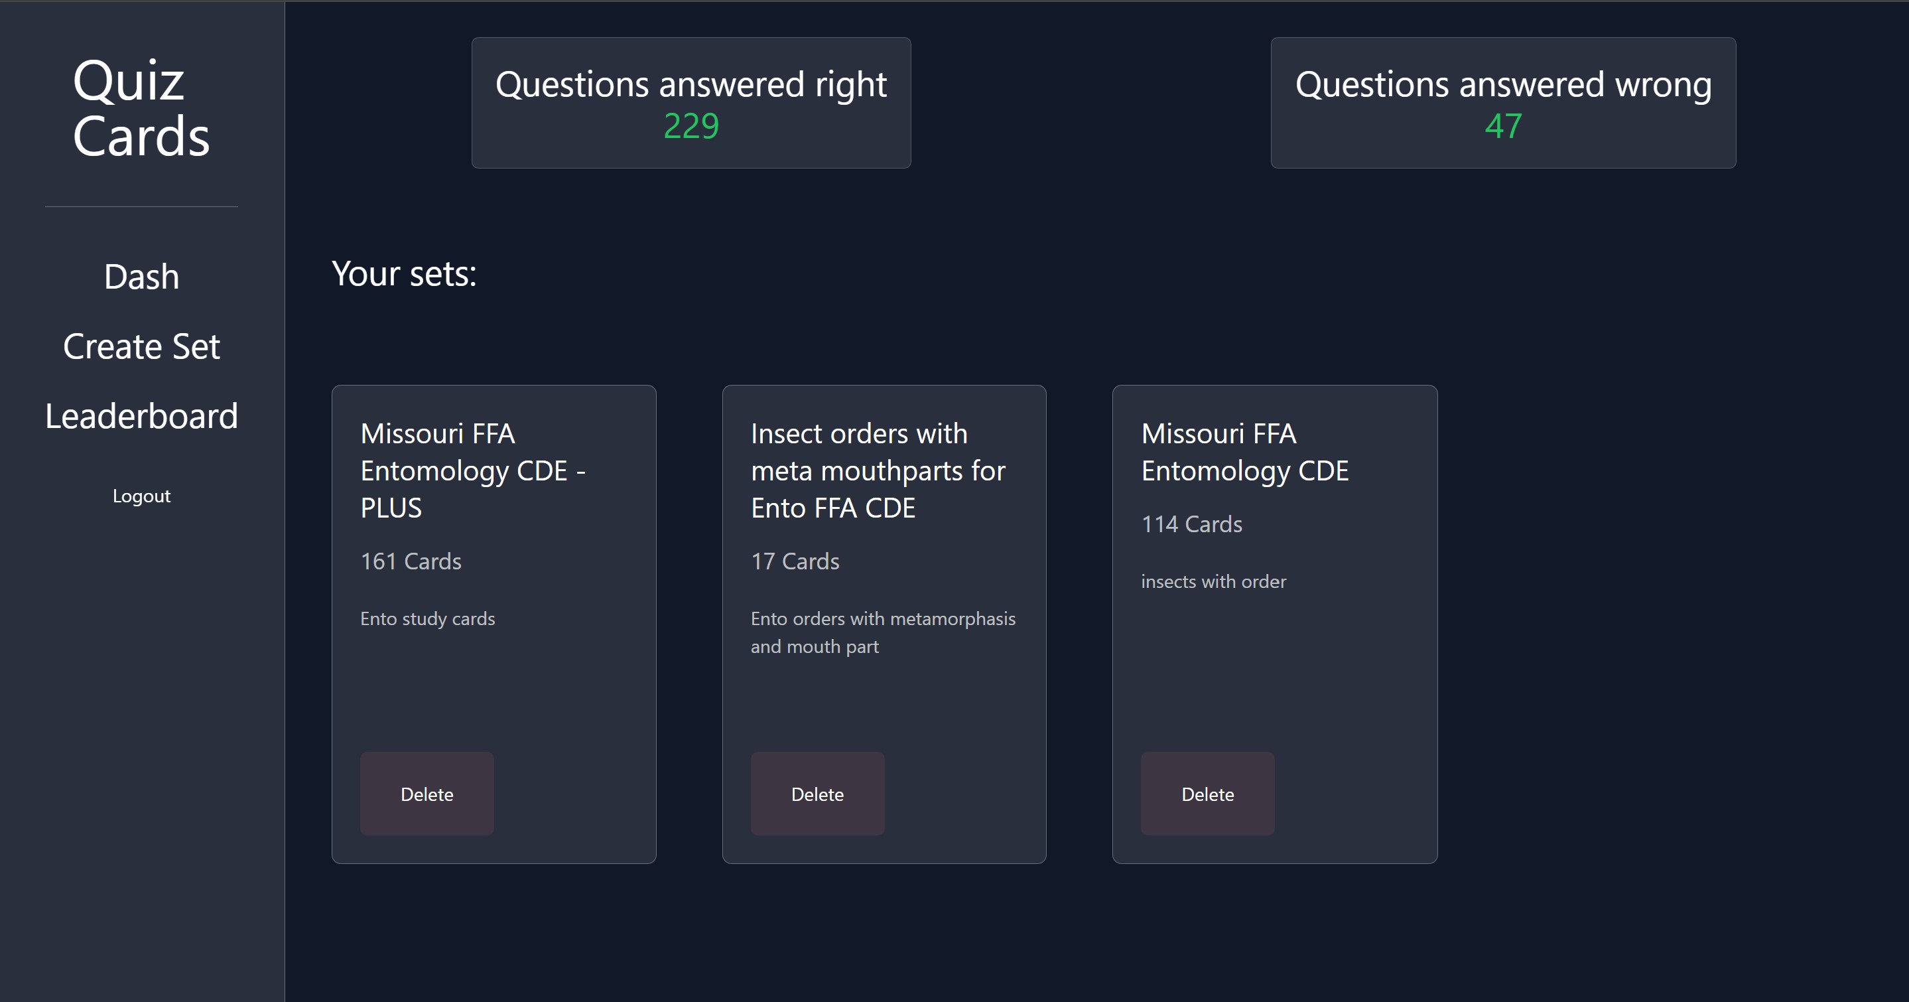The width and height of the screenshot is (1909, 1002).
Task: Click the 17 Cards count label
Action: click(x=795, y=561)
